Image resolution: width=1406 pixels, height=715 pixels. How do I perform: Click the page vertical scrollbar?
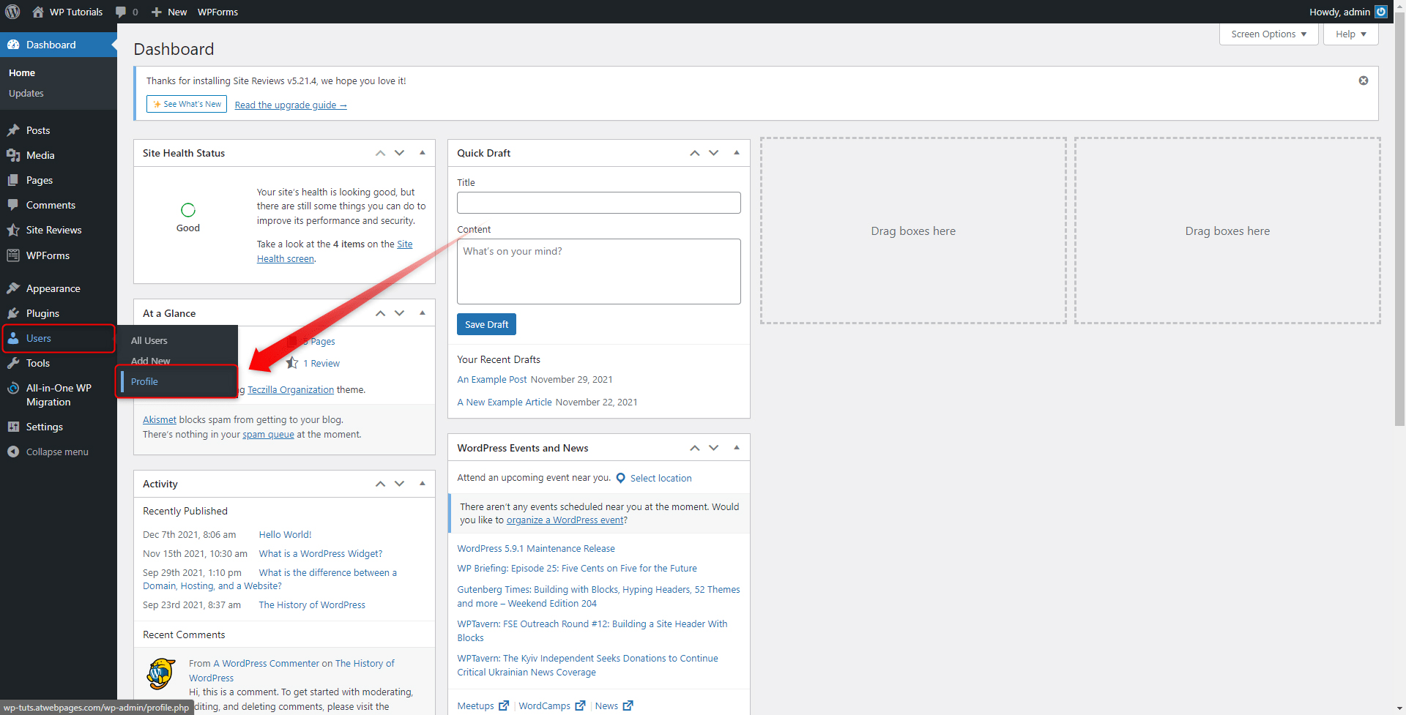[x=1399, y=220]
